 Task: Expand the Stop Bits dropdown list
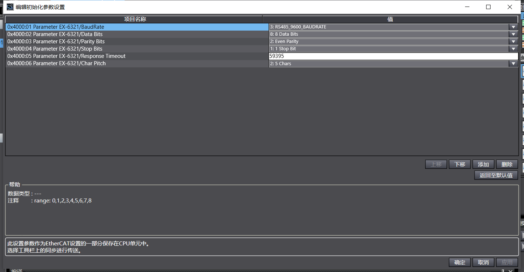pos(513,49)
